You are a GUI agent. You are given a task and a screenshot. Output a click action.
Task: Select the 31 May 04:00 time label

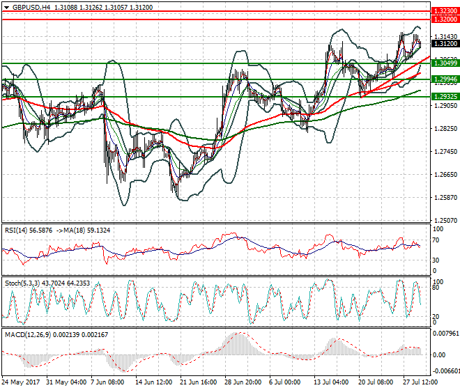click(66, 382)
